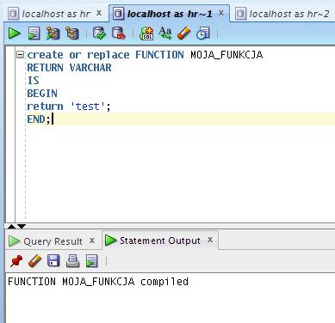335x323 pixels.
Task: Open the Unshared SQL Worksheet icon
Action: [146, 34]
